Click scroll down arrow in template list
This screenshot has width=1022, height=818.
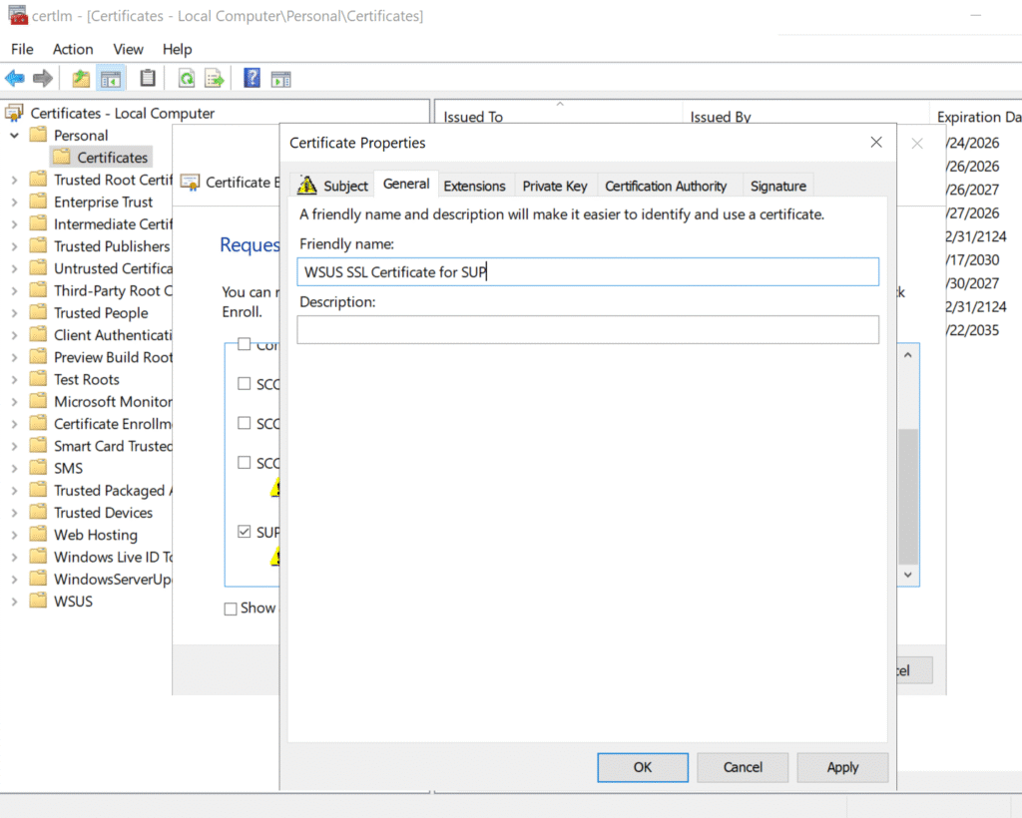click(x=908, y=575)
